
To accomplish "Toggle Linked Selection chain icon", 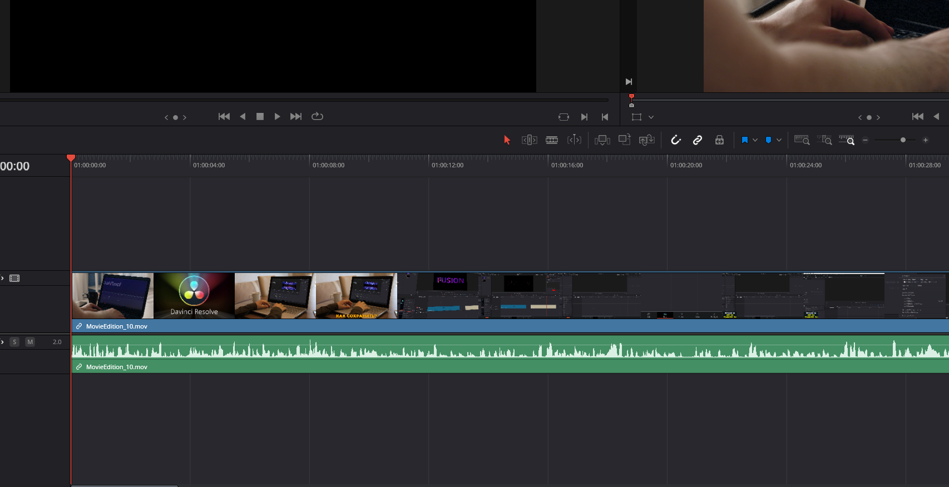I will click(x=698, y=140).
